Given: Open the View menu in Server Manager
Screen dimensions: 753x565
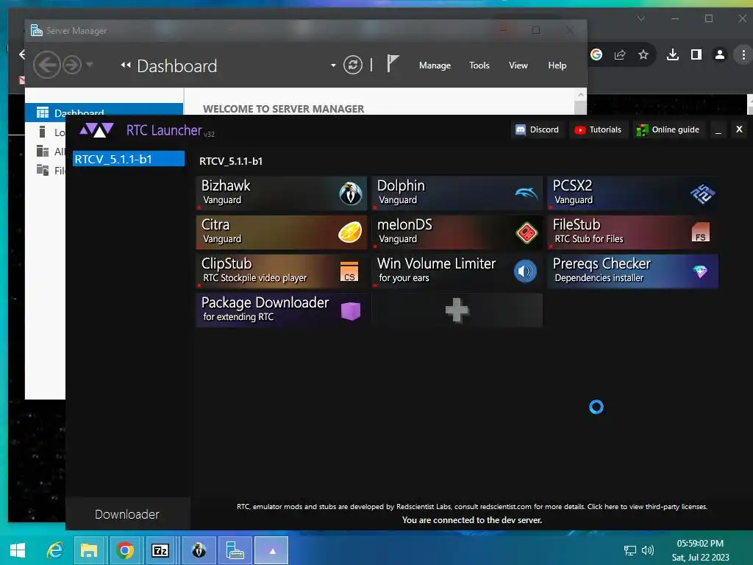Looking at the screenshot, I should pos(518,65).
